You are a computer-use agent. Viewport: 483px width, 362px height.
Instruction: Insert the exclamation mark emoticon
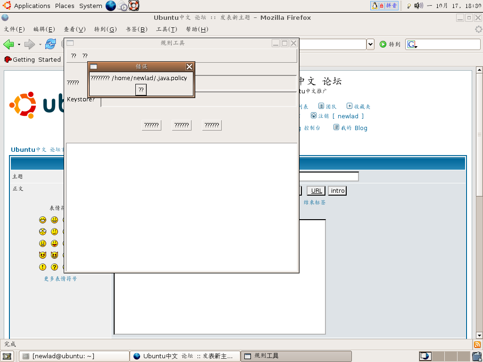42,267
